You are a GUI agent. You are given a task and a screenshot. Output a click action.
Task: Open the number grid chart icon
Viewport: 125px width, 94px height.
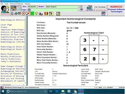[x=18, y=8]
